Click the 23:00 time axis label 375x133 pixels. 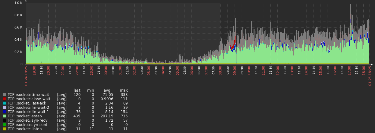[x=91, y=70]
